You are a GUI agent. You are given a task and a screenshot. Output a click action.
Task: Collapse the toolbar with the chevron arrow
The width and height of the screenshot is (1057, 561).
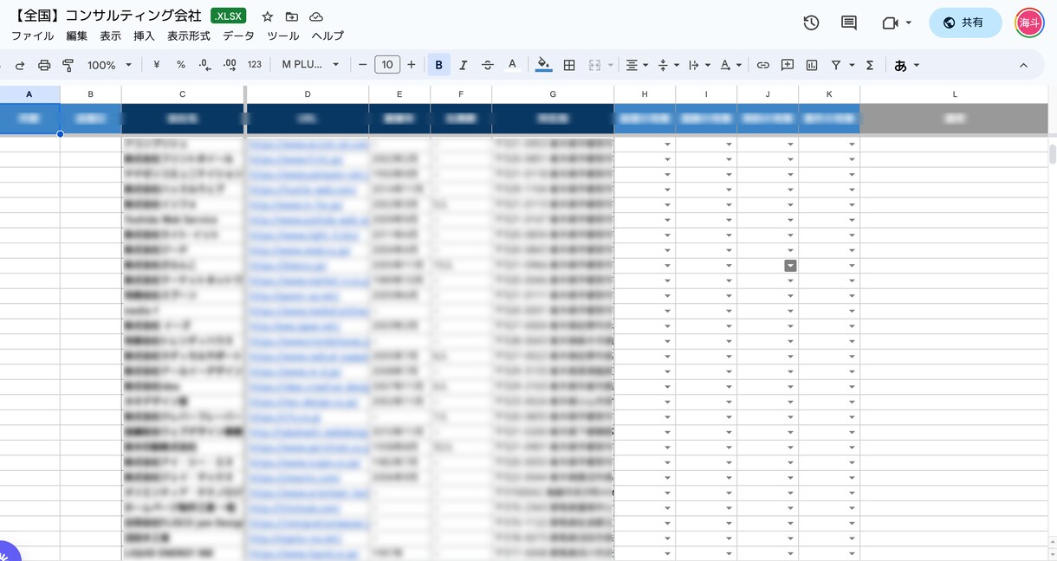click(x=1023, y=65)
